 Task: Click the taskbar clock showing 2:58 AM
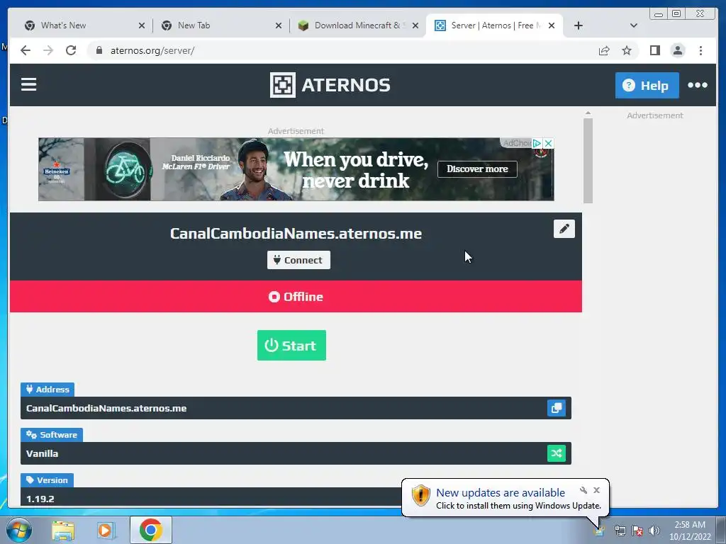coord(689,531)
